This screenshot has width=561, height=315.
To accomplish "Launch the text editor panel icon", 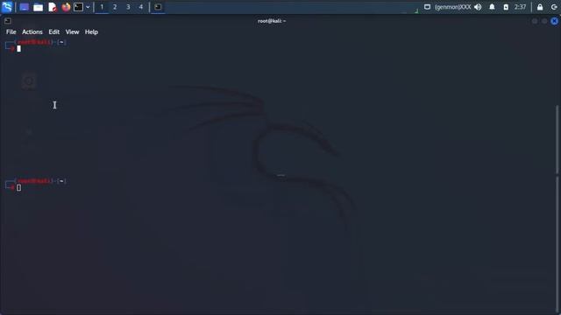I will point(53,7).
